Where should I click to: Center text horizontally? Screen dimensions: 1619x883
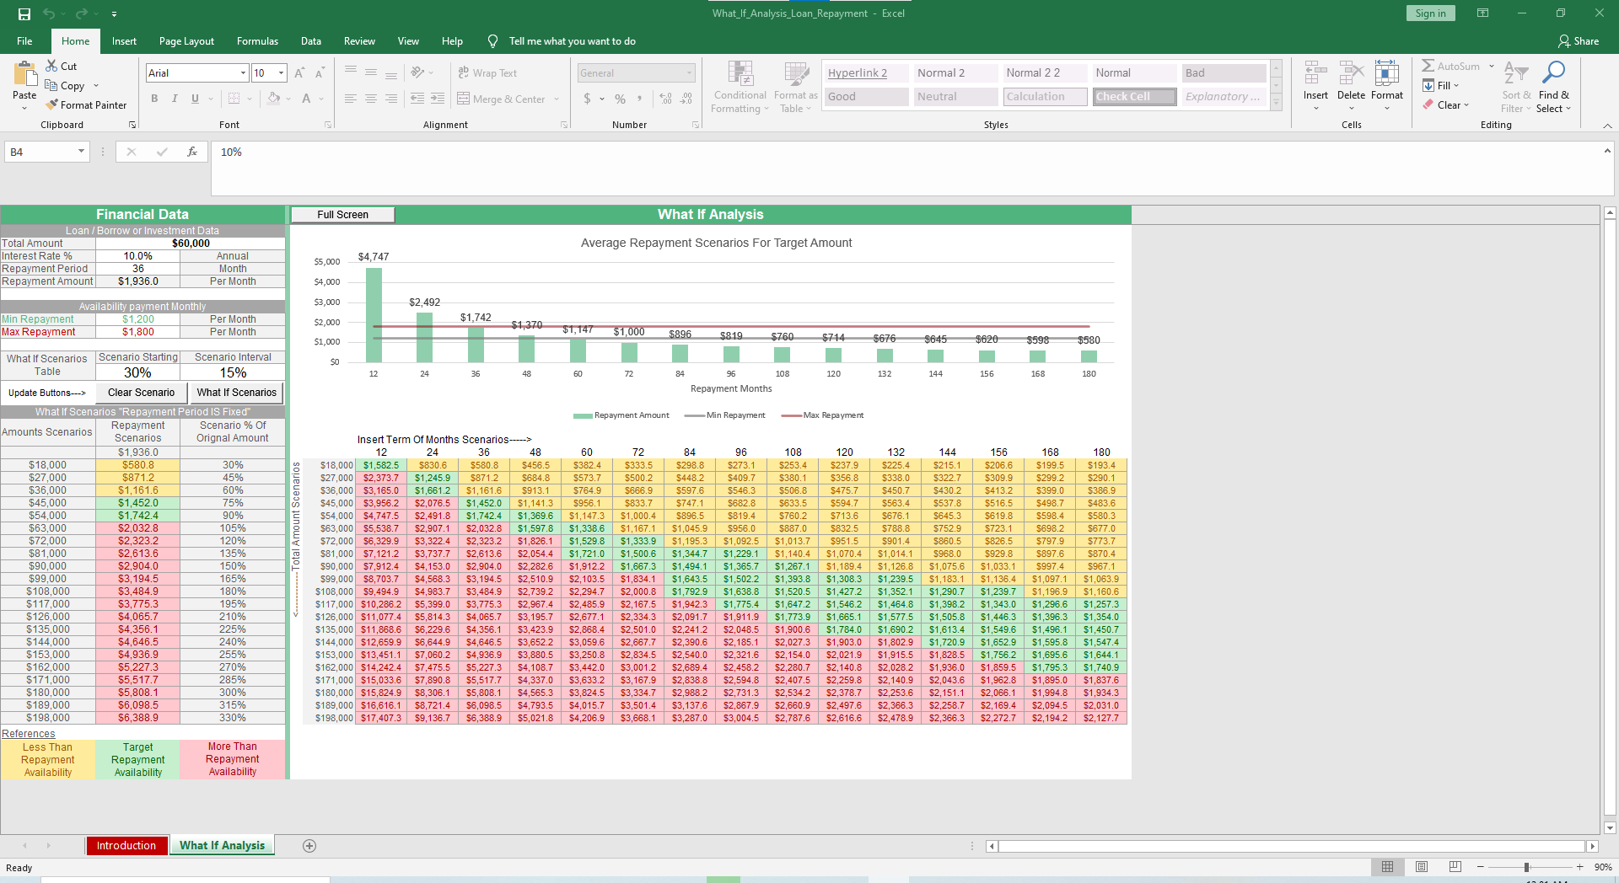point(371,99)
